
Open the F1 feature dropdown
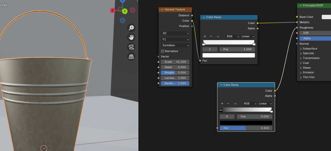pos(175,39)
